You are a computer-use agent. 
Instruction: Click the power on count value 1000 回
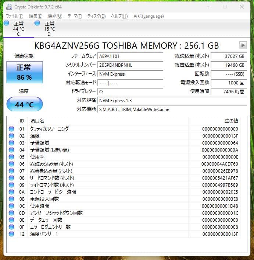(x=229, y=83)
